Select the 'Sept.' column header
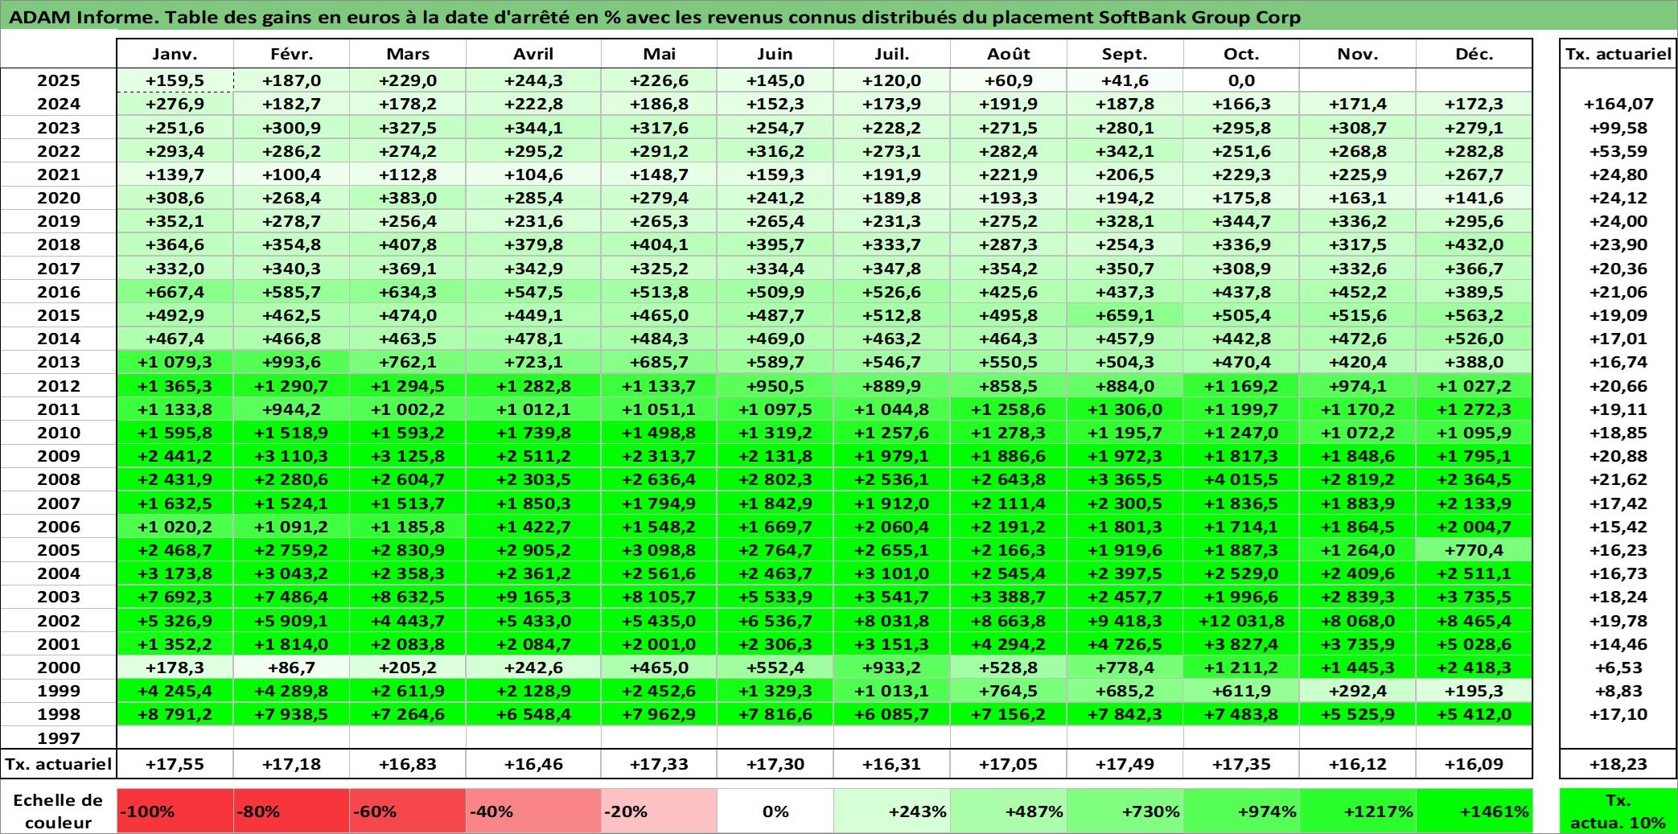The image size is (1678, 834). click(x=1125, y=54)
